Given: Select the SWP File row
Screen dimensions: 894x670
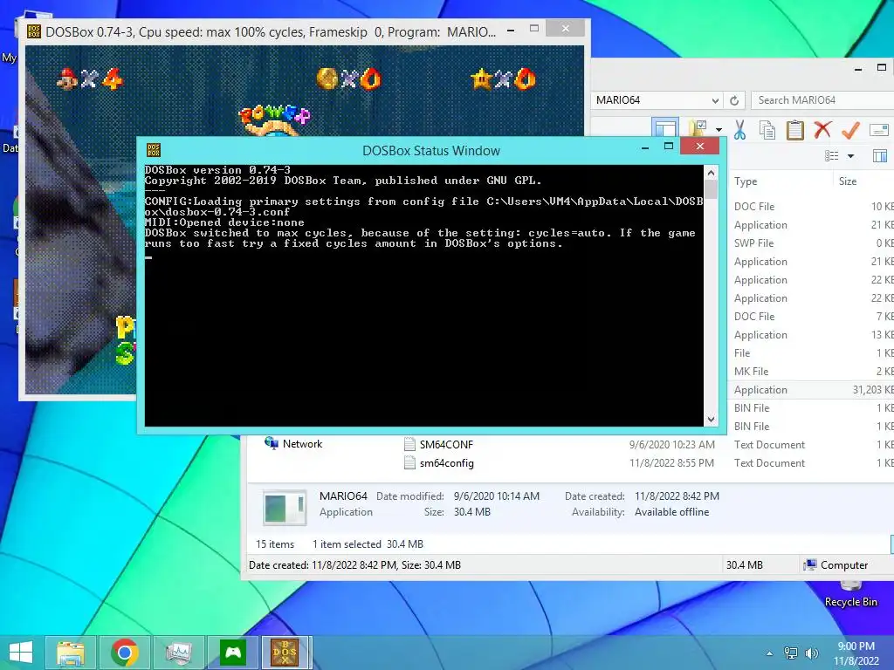Looking at the screenshot, I should tap(812, 243).
